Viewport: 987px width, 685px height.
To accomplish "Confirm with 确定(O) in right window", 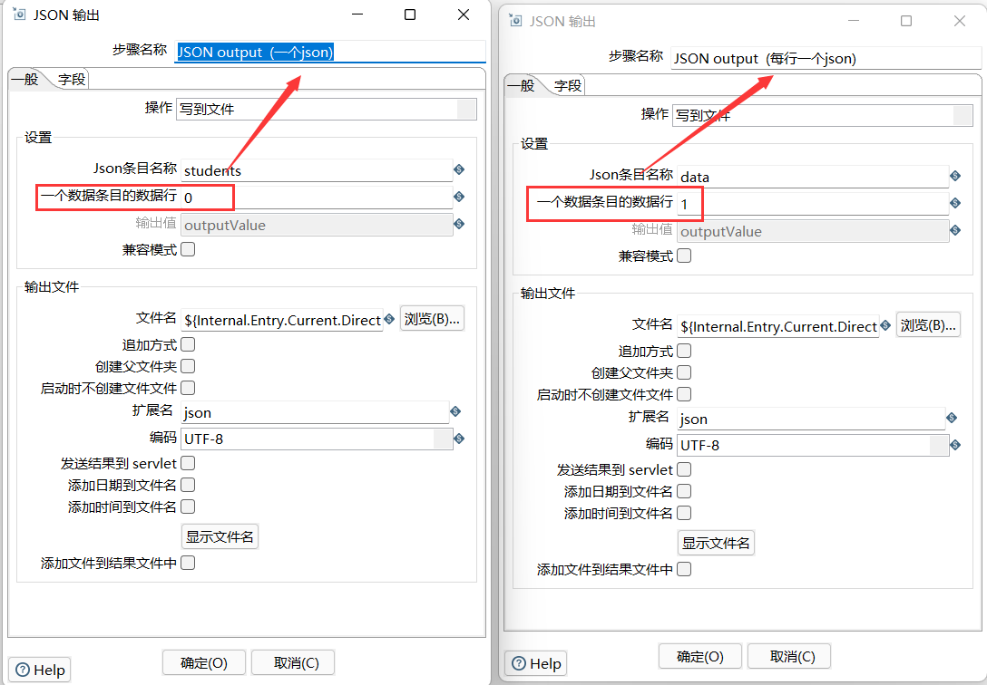I will click(x=700, y=656).
